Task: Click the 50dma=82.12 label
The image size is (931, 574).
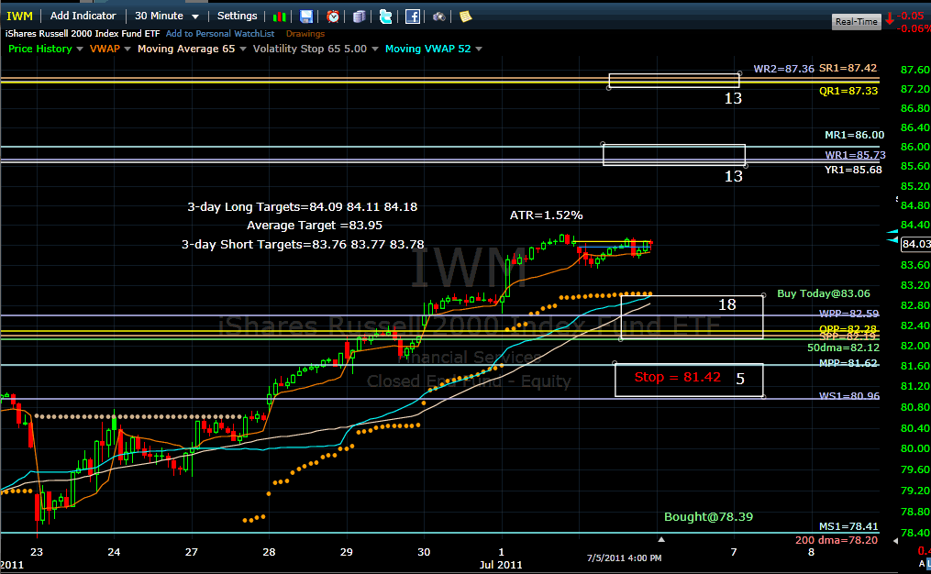Action: click(843, 348)
